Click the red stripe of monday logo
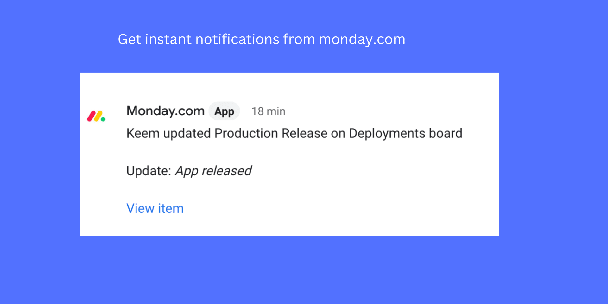 tap(92, 116)
